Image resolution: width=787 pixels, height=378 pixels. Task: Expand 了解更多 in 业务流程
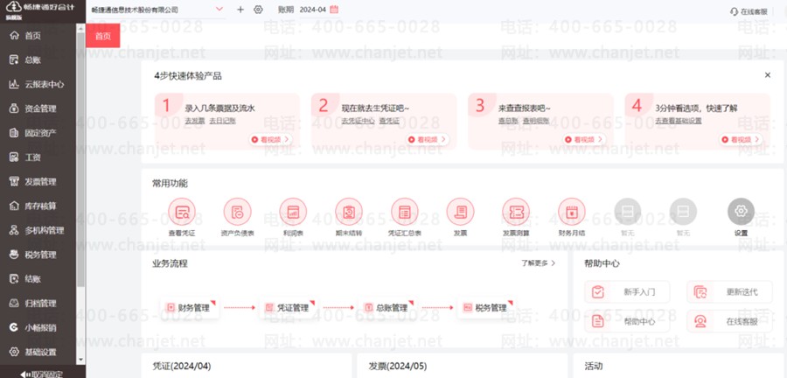click(x=538, y=263)
